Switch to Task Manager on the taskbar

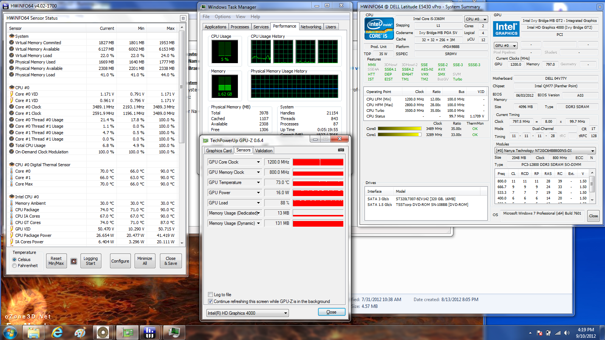point(174,332)
